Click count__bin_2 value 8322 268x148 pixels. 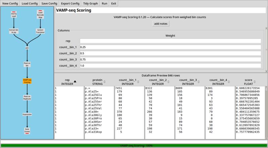click(x=149, y=88)
